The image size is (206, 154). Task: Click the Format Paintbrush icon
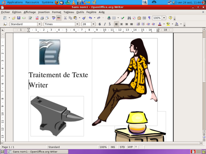click(84, 18)
